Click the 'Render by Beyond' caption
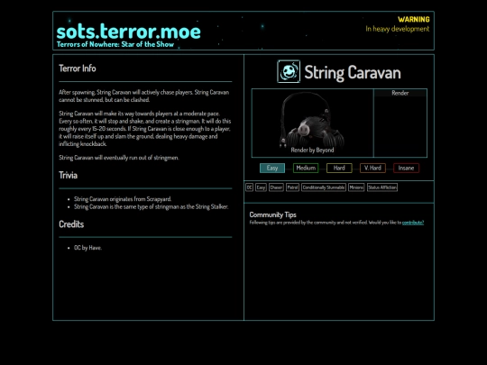Image resolution: width=487 pixels, height=365 pixels. coord(312,150)
